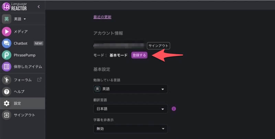The image size is (275, 139).
Task: Click the PhrasePump icon
Action: 7,55
